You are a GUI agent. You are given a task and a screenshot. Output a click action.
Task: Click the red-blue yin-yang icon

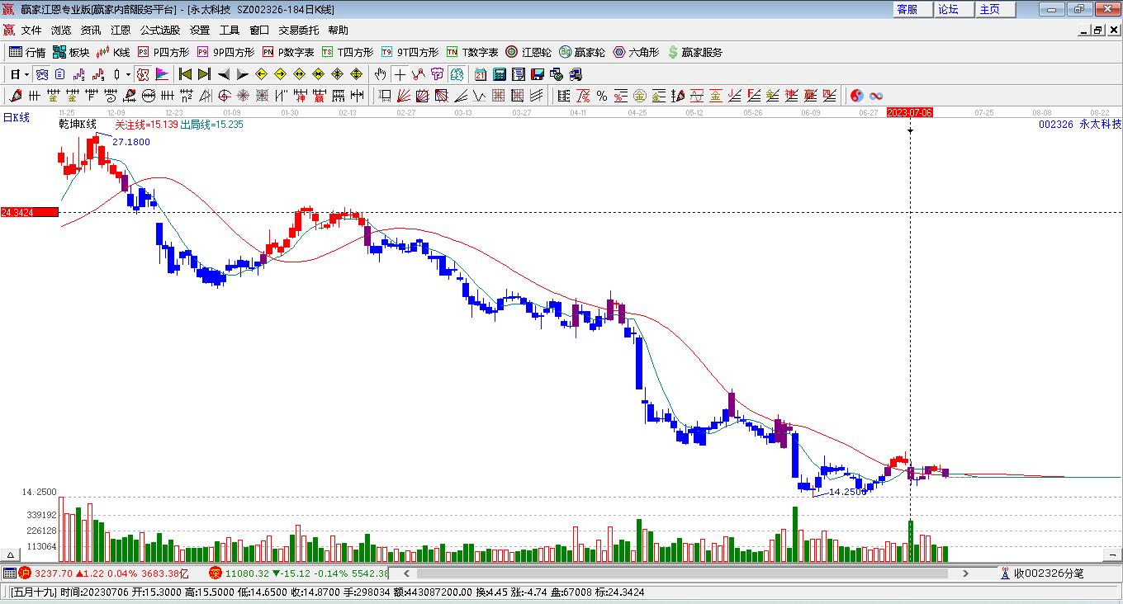click(856, 96)
